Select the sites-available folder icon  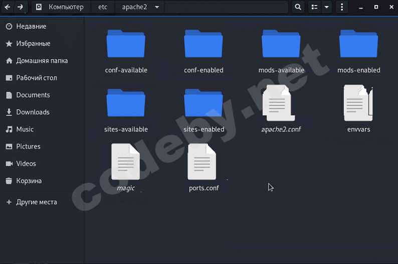coord(126,103)
